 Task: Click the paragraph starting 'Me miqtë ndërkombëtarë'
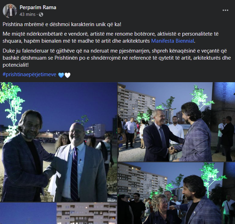111,37
